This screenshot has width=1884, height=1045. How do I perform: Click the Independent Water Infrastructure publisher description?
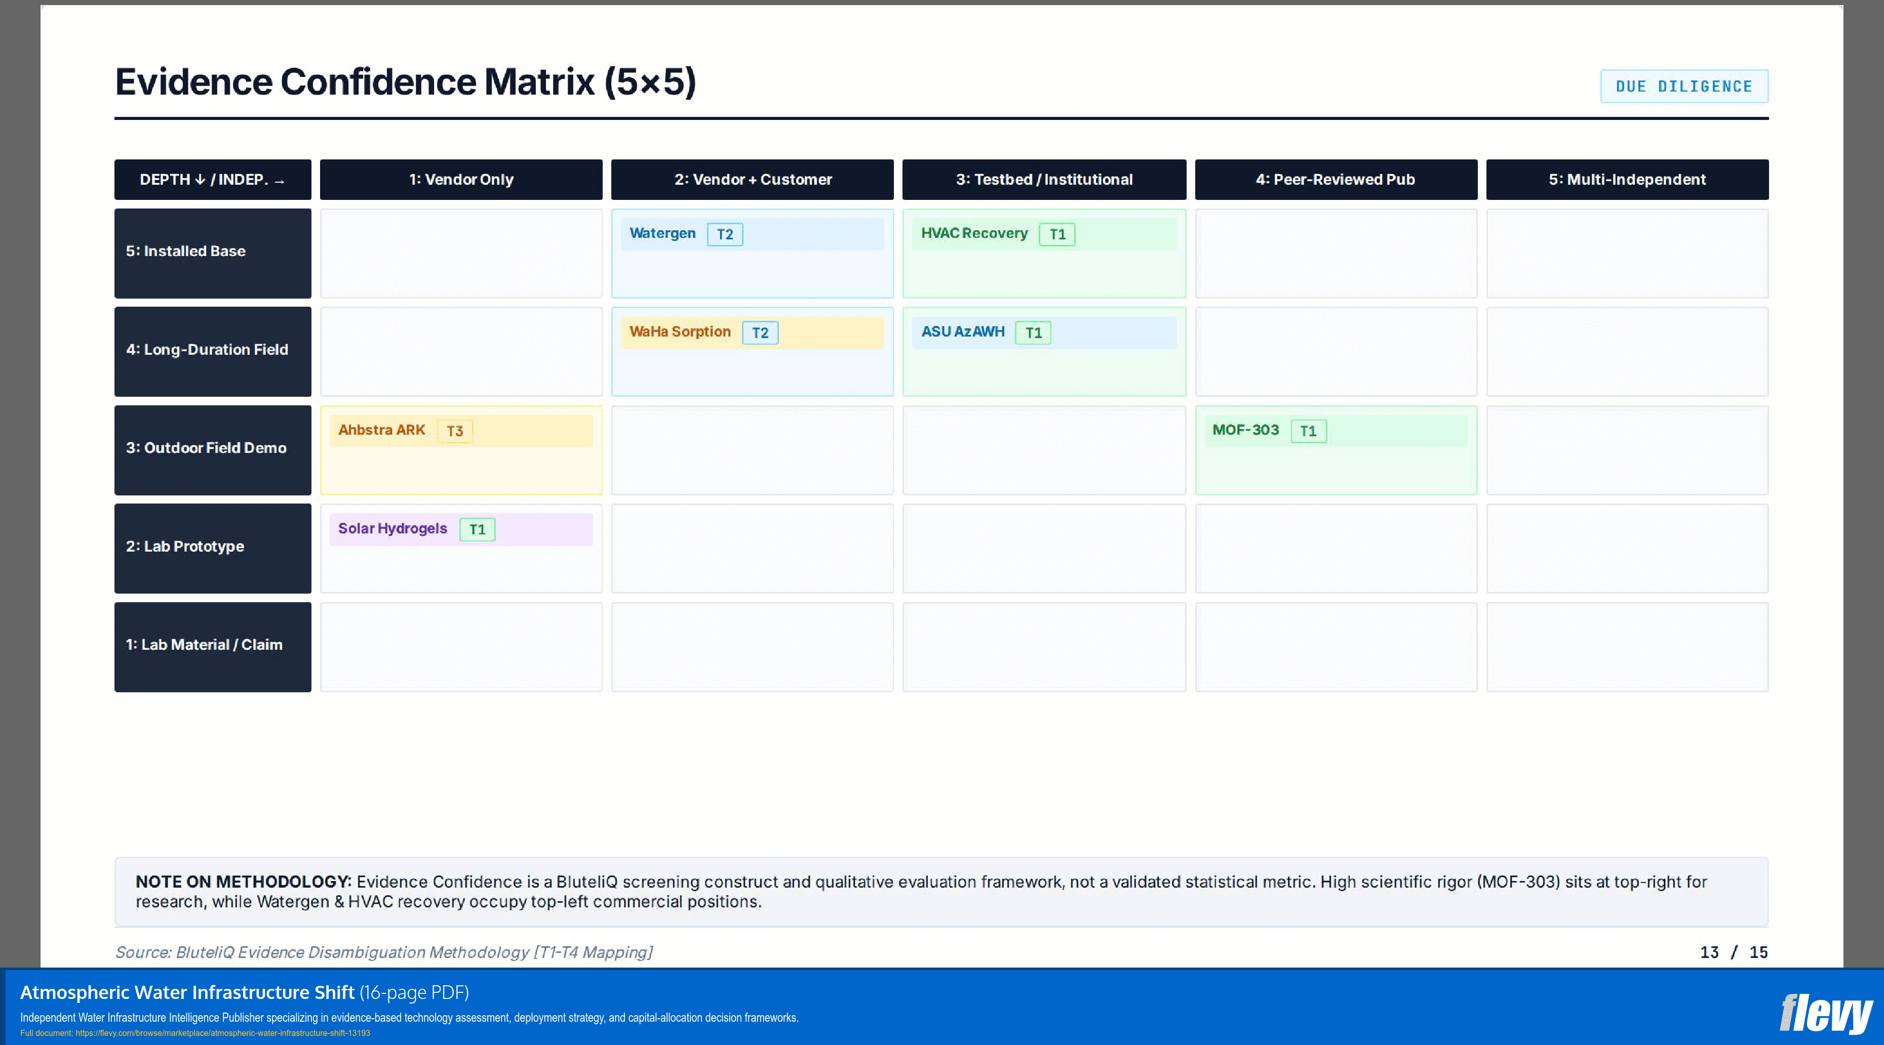pyautogui.click(x=409, y=1017)
